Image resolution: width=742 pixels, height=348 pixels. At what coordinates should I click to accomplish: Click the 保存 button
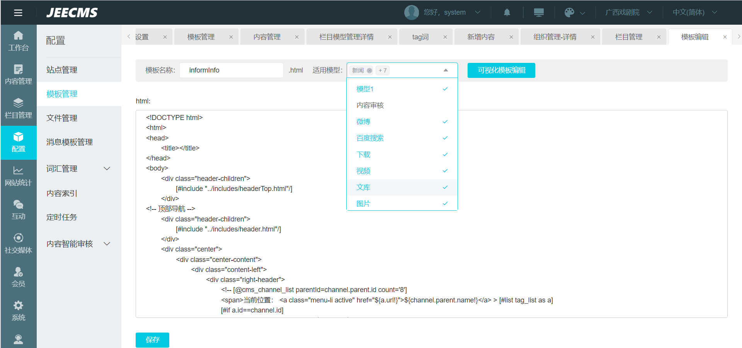click(x=152, y=340)
